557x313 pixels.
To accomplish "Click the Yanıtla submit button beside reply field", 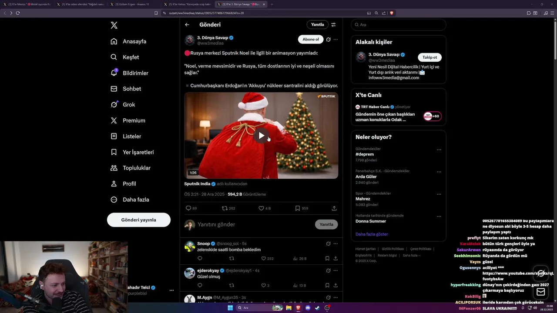I will pos(326,224).
